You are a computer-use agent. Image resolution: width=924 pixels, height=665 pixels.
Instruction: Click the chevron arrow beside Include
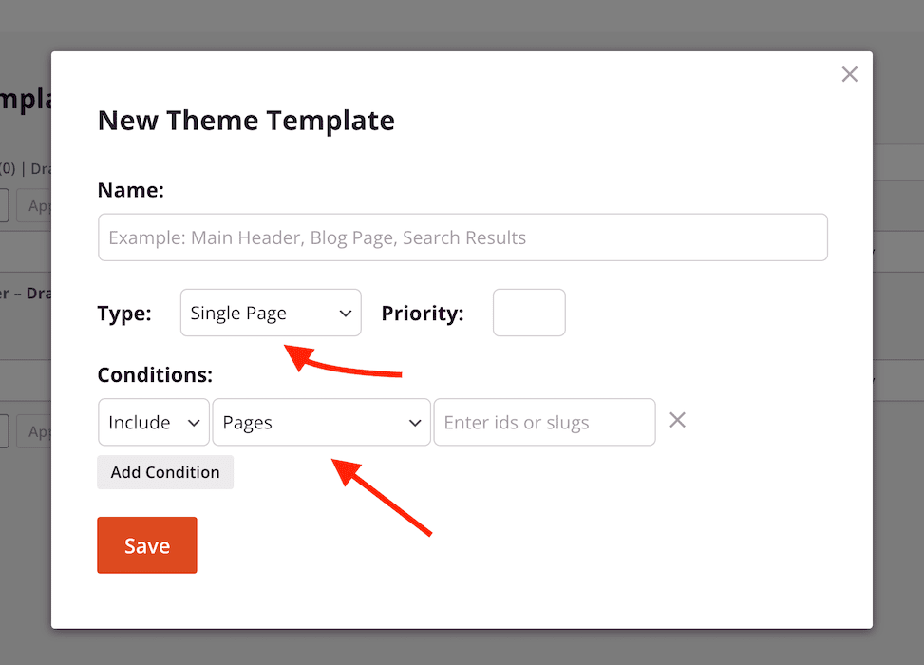194,423
